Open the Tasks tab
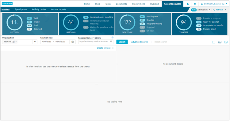 (x=108, y=4)
